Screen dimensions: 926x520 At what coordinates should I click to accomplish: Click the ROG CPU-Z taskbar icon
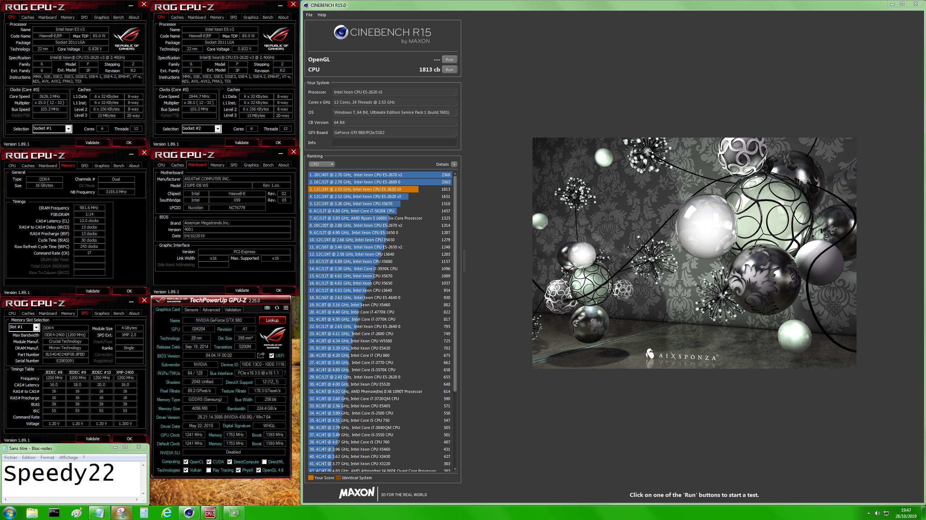[x=210, y=513]
